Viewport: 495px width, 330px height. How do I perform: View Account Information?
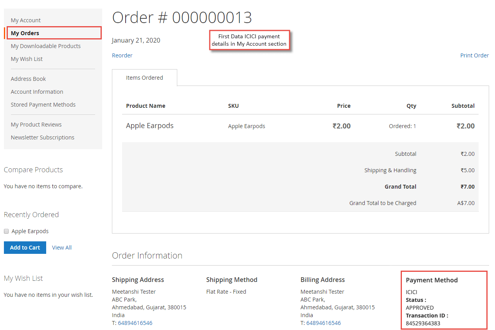tap(37, 91)
